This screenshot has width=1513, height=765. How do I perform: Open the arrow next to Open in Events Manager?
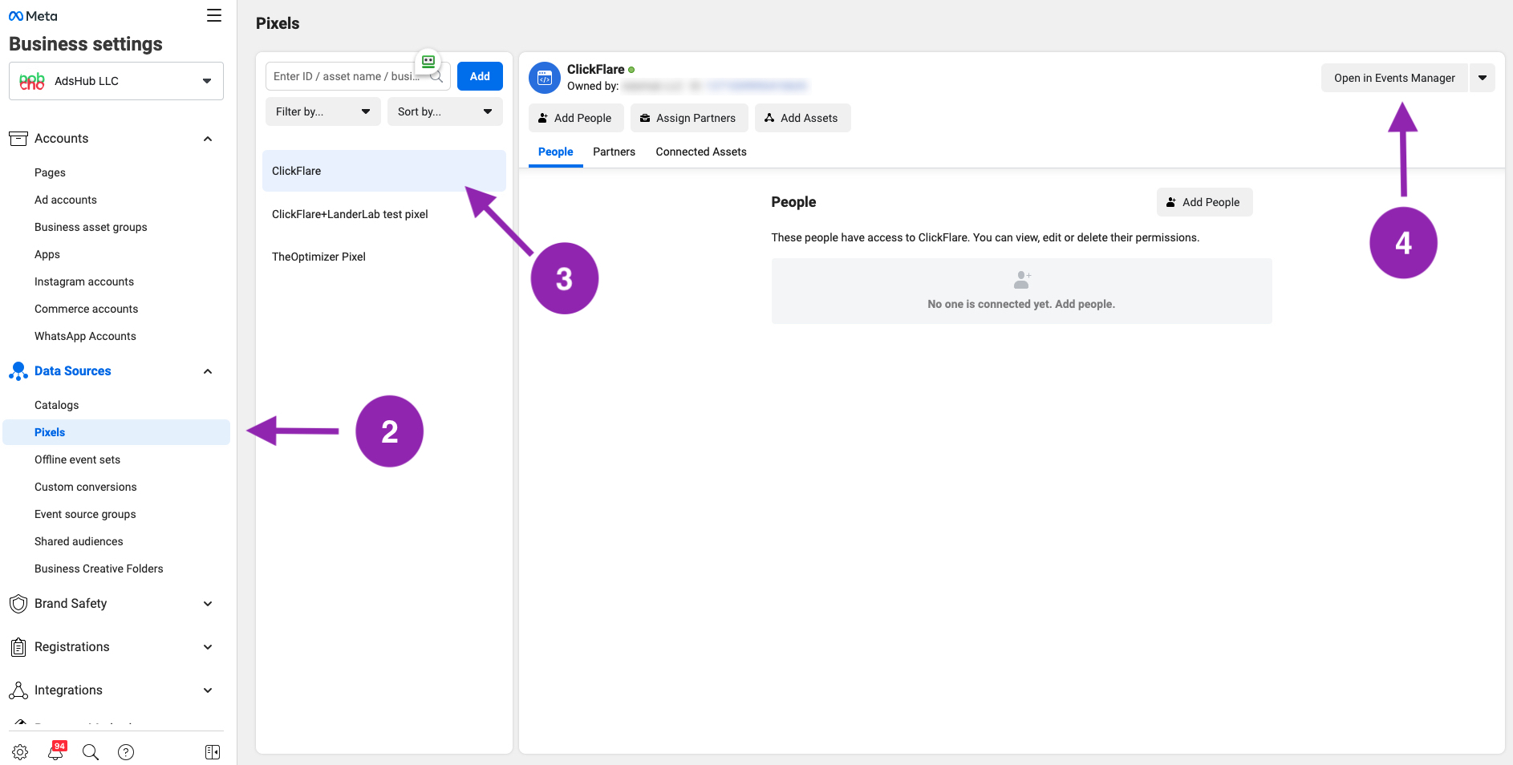[x=1483, y=78]
